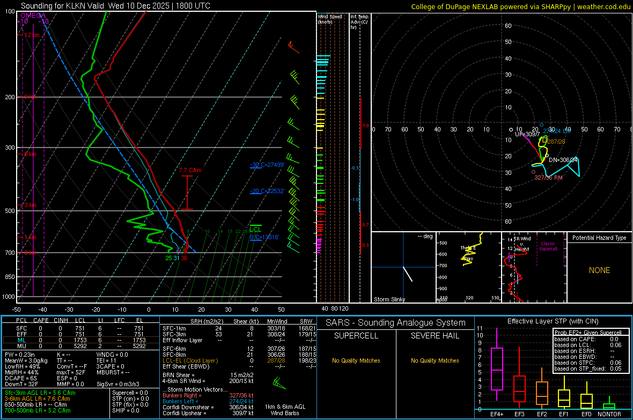Select the SFC parcel row
This screenshot has height=420, width=633.
pyautogui.click(x=81, y=328)
